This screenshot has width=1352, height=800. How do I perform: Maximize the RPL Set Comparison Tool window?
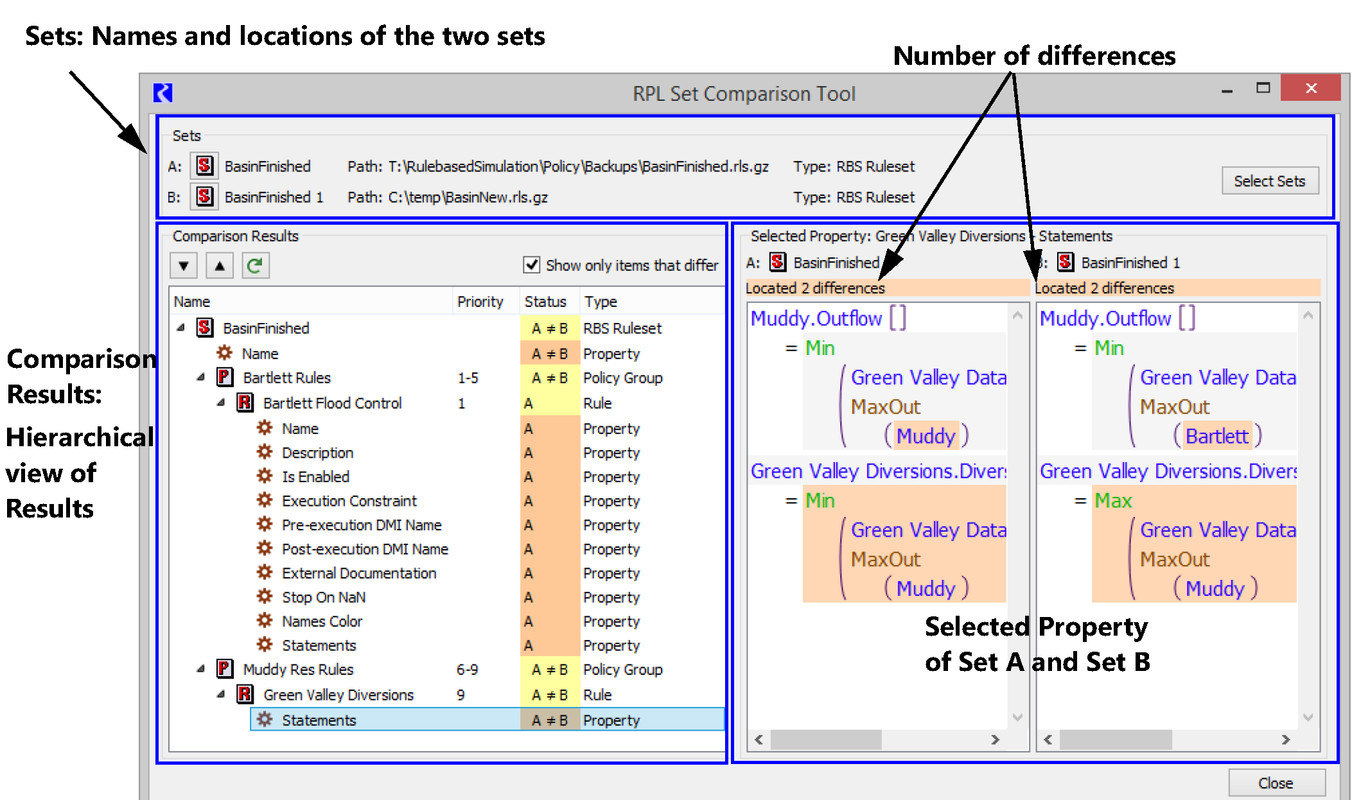click(1263, 88)
